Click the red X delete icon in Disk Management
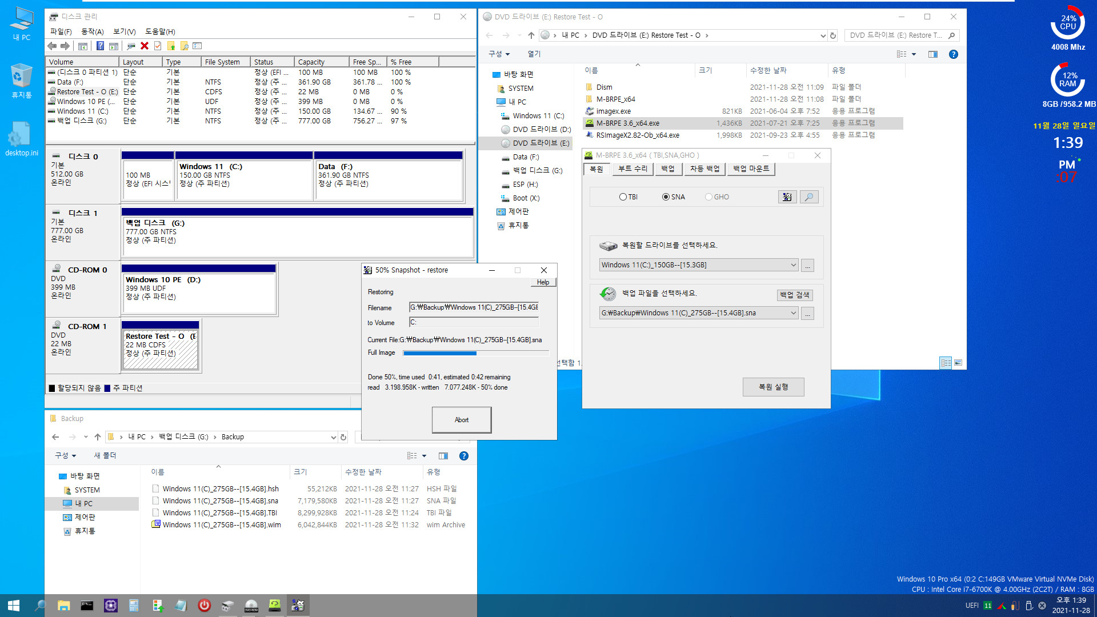This screenshot has width=1097, height=617. pos(145,46)
